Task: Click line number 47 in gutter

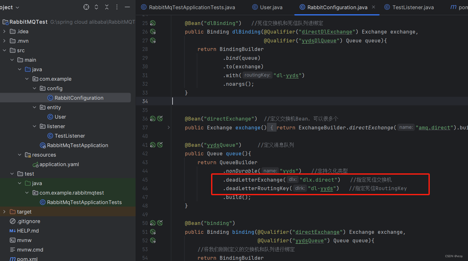Action: click(x=145, y=197)
